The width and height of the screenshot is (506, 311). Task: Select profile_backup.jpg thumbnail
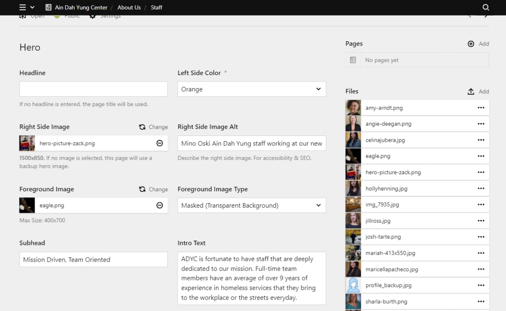pos(353,285)
